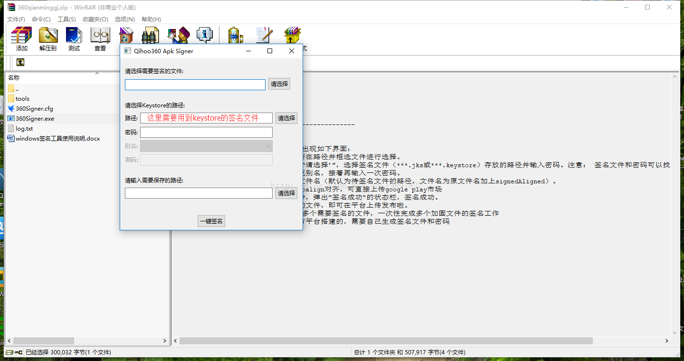684x361 pixels.
Task: Click the Wizard toolbar icon
Action: click(178, 35)
